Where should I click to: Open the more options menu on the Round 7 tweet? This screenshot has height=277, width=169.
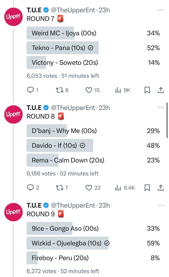tap(161, 10)
